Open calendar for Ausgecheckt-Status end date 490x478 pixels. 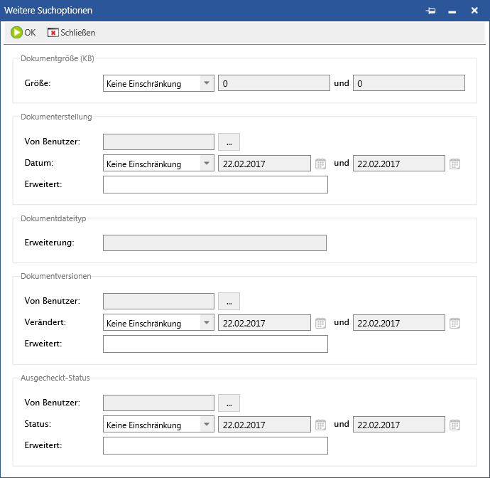[454, 425]
